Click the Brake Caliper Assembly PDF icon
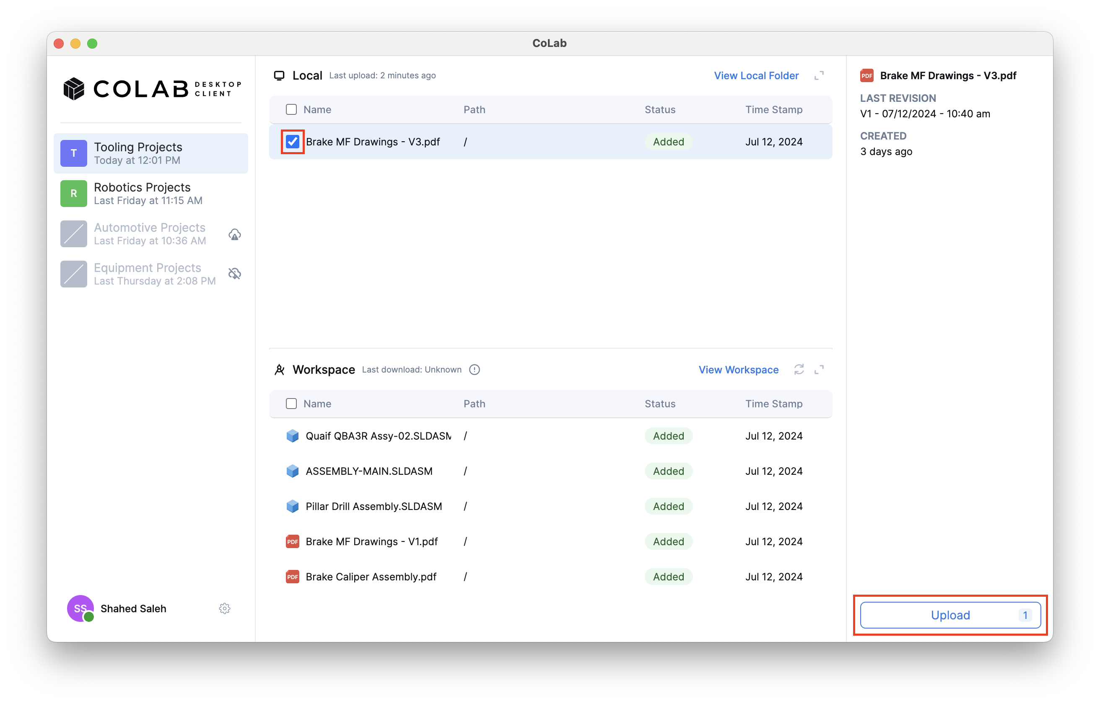Screen dimensions: 1100x704 (x=293, y=577)
